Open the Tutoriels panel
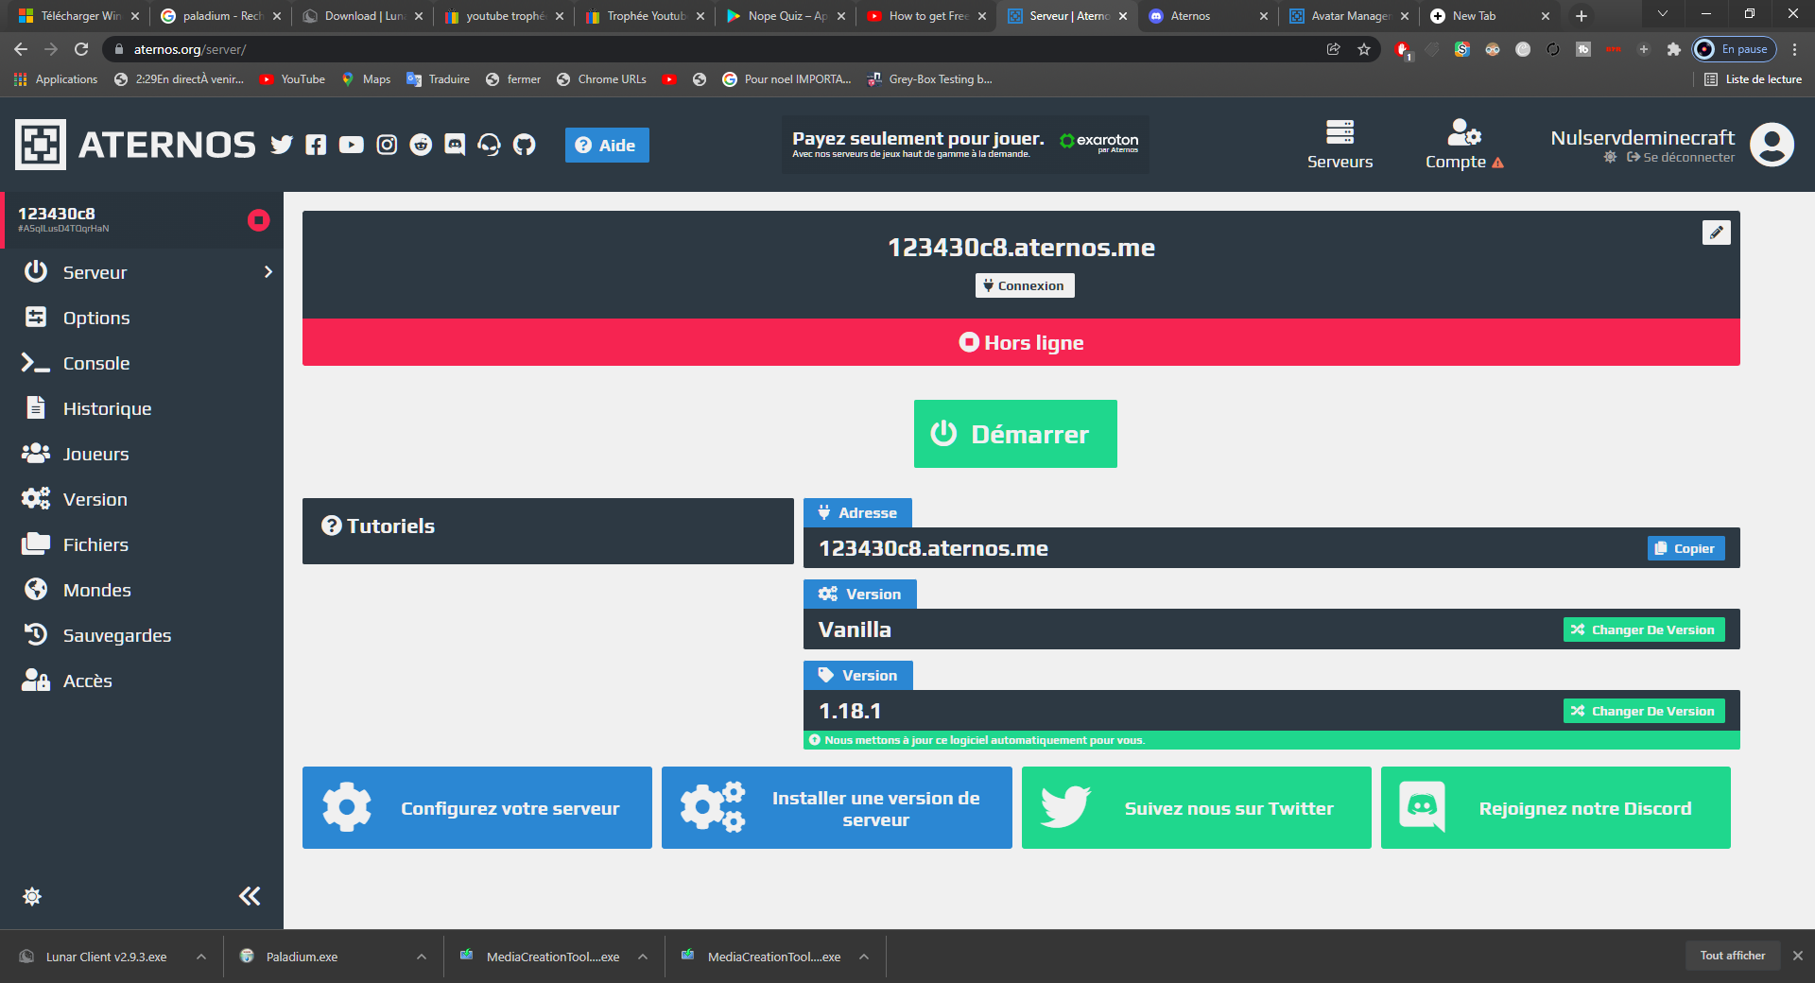Screen dimensions: 1815x983 tap(548, 531)
